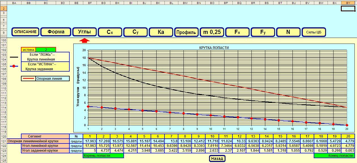
Task: Select row header 121
Action: pyautogui.click(x=3, y=141)
